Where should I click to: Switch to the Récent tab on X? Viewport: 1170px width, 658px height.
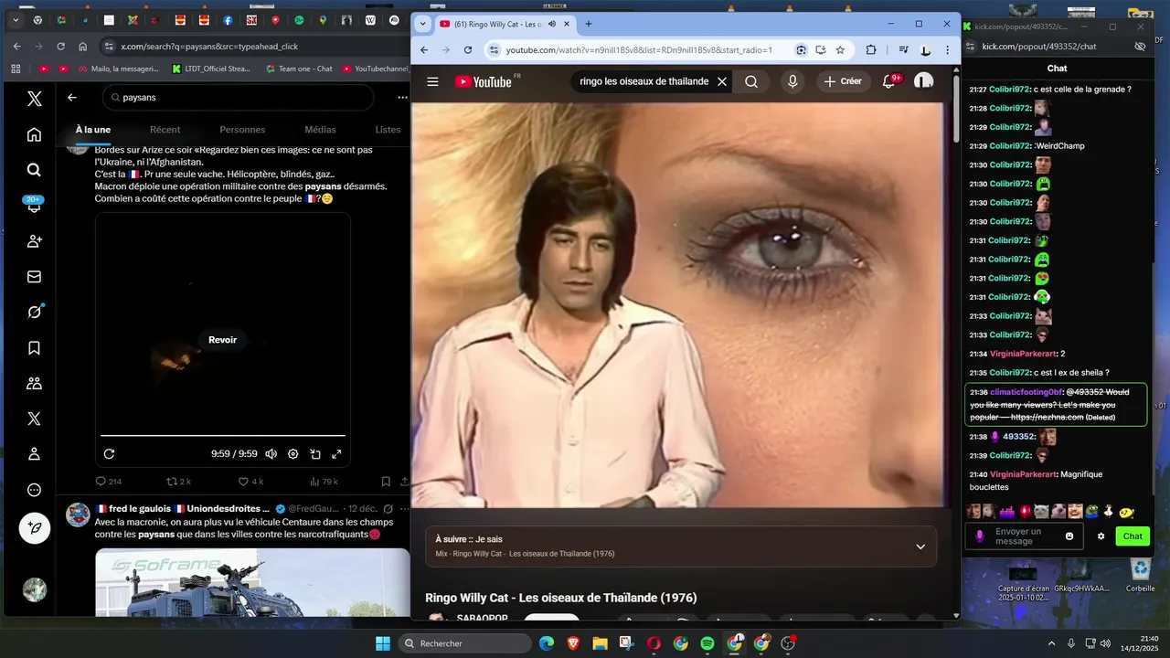click(165, 130)
